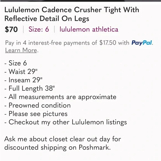Select the Size: 6 filter link

(39, 29)
